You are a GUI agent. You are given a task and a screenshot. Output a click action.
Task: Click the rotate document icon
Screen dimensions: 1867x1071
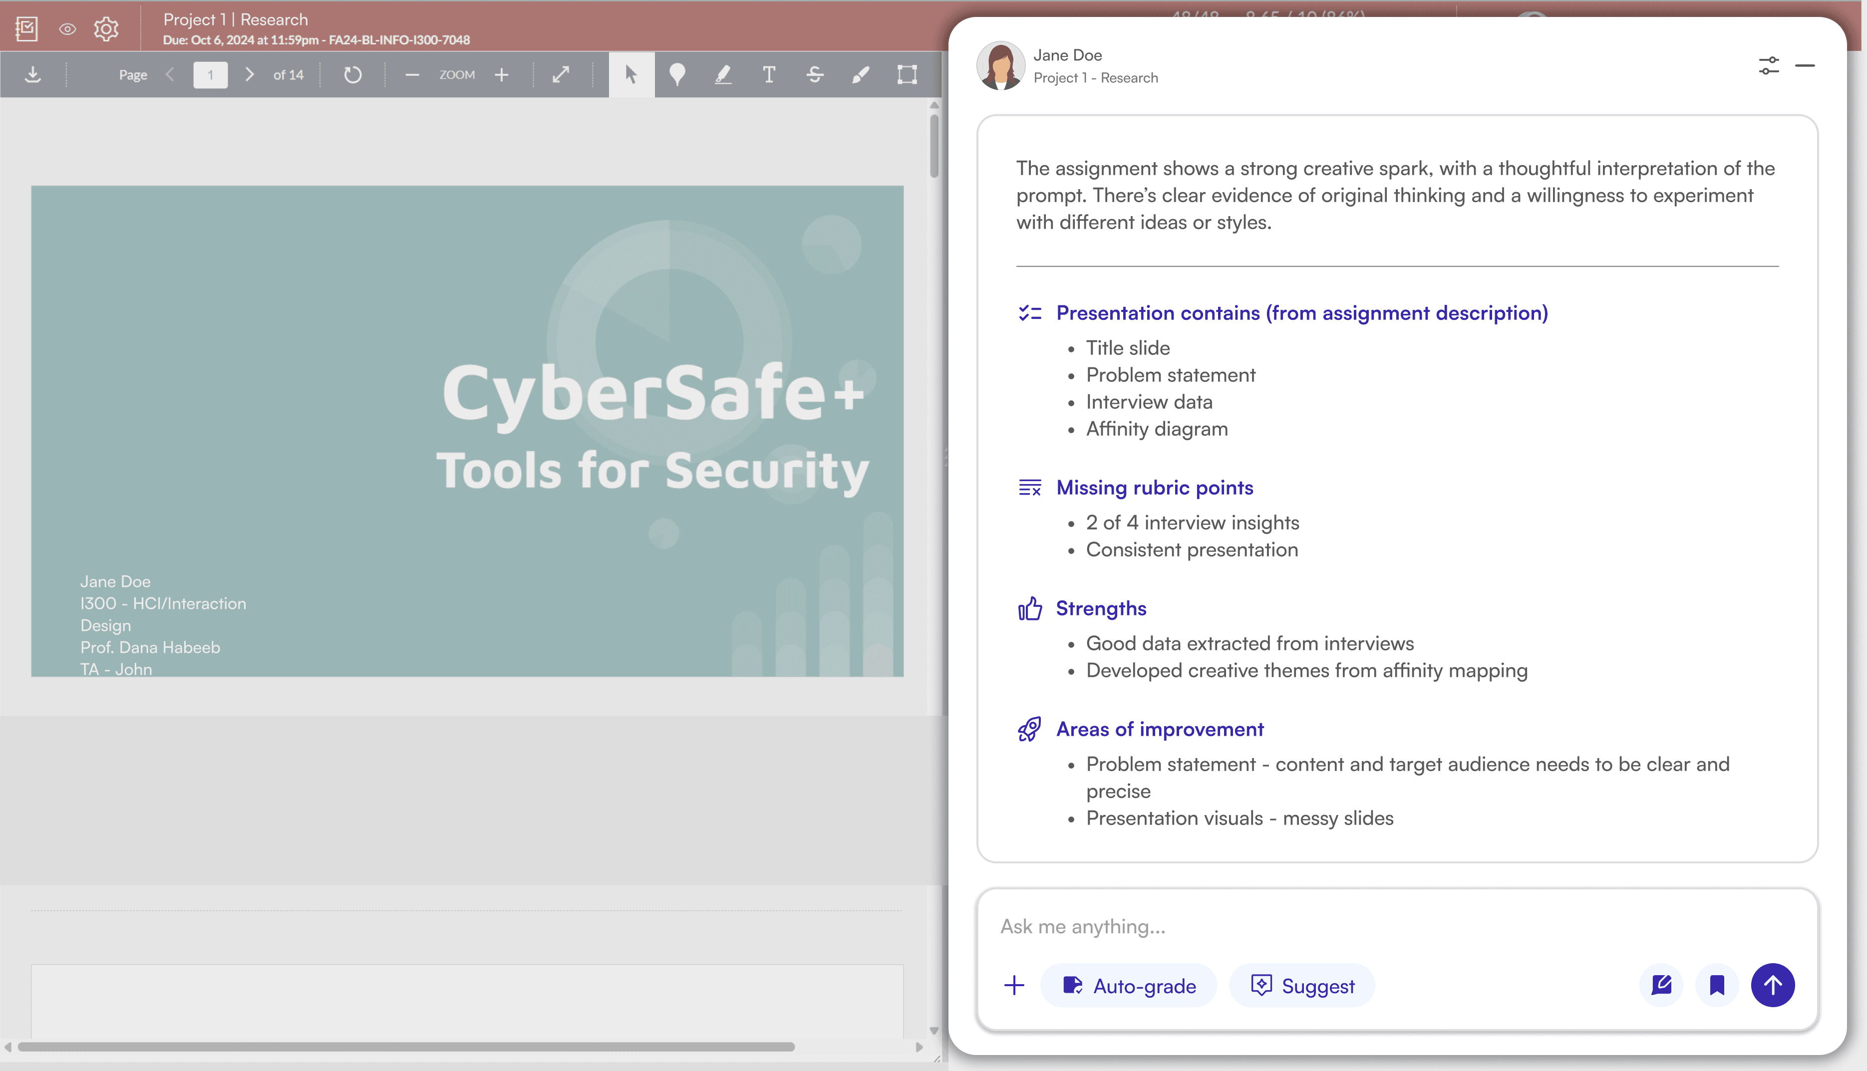352,74
